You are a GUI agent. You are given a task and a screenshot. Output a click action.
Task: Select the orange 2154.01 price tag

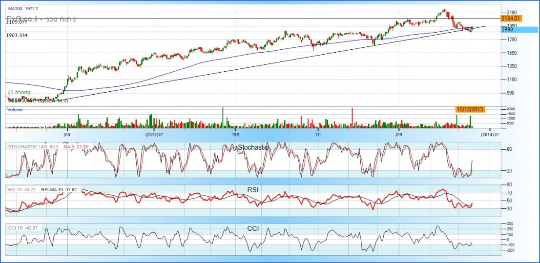click(512, 18)
